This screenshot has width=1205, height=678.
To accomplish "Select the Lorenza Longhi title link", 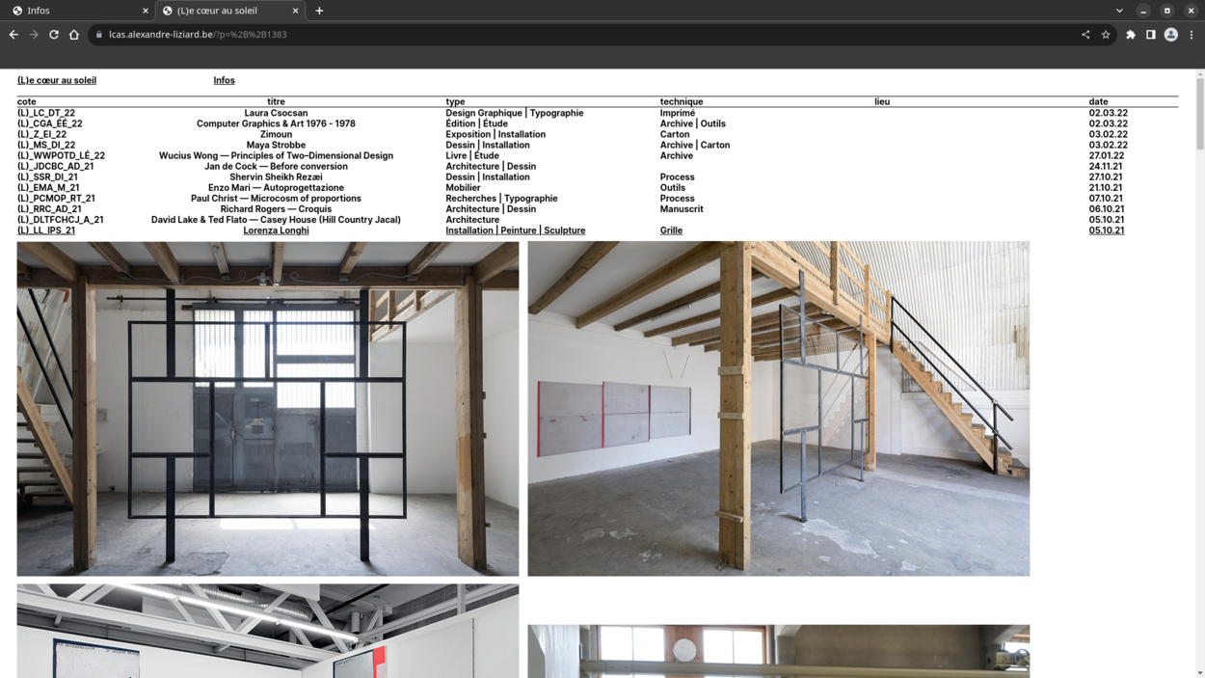I will [276, 231].
